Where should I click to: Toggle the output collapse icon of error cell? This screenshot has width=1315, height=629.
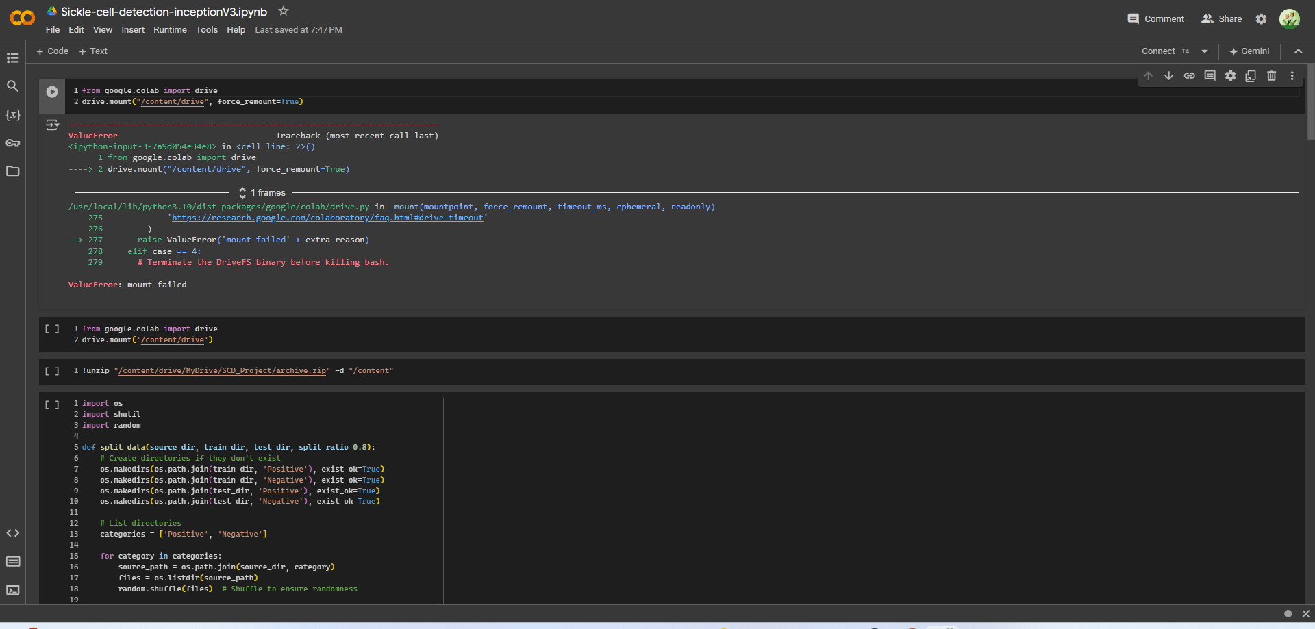(x=52, y=125)
